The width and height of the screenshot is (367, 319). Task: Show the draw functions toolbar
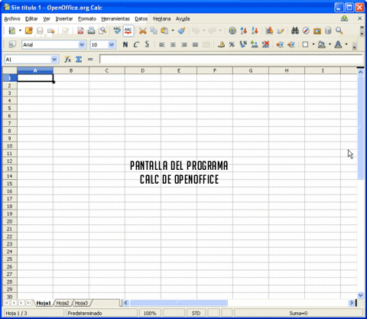(x=281, y=31)
